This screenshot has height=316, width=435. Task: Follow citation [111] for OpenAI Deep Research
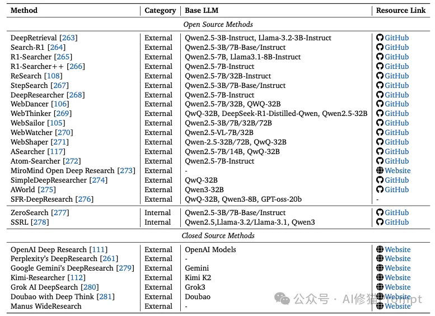tap(98, 250)
